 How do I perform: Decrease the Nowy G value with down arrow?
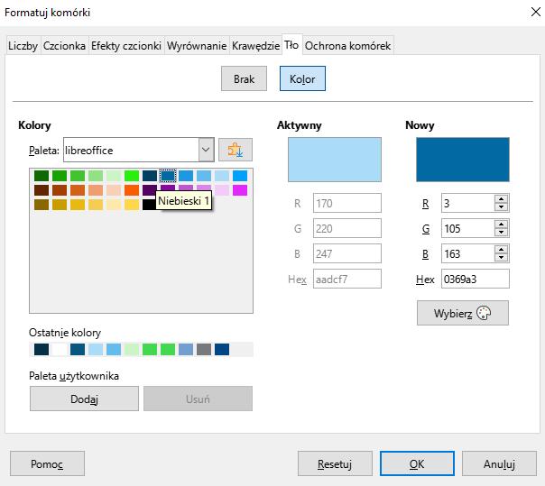point(501,233)
